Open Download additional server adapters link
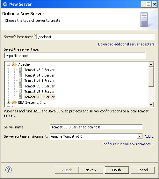 [x=126, y=44]
